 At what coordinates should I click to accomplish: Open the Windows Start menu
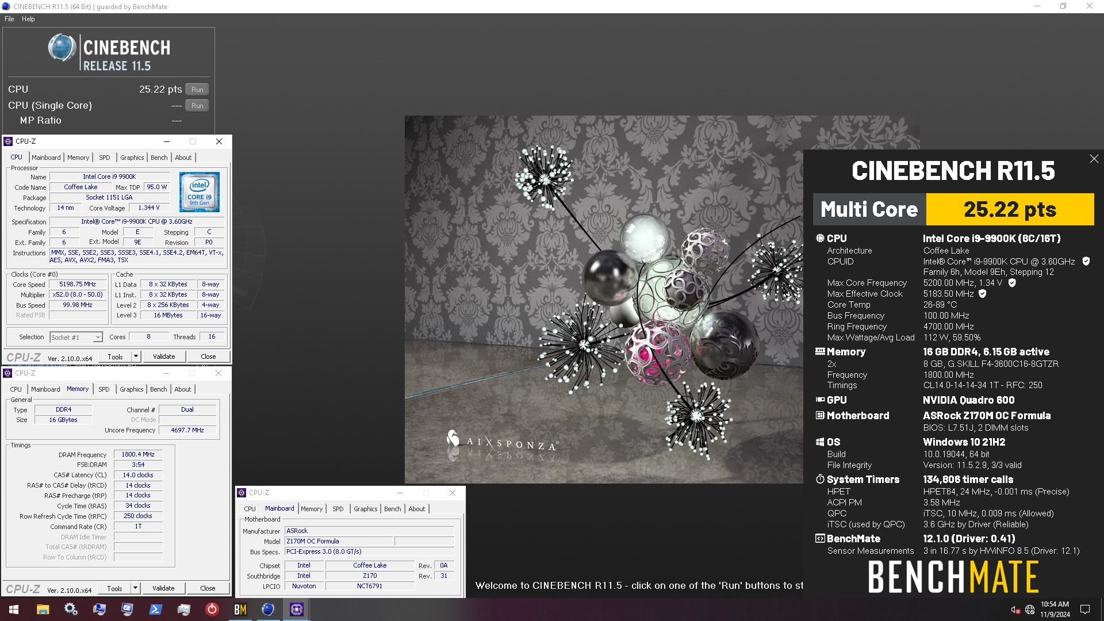point(14,609)
